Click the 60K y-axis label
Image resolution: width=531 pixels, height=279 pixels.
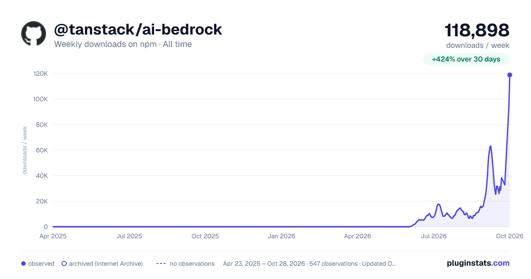coord(42,150)
